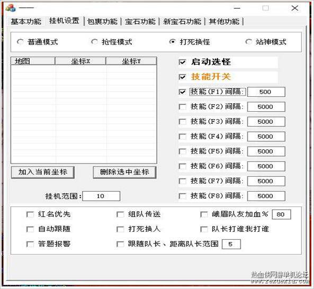Click the 地图 column header

coord(33,61)
